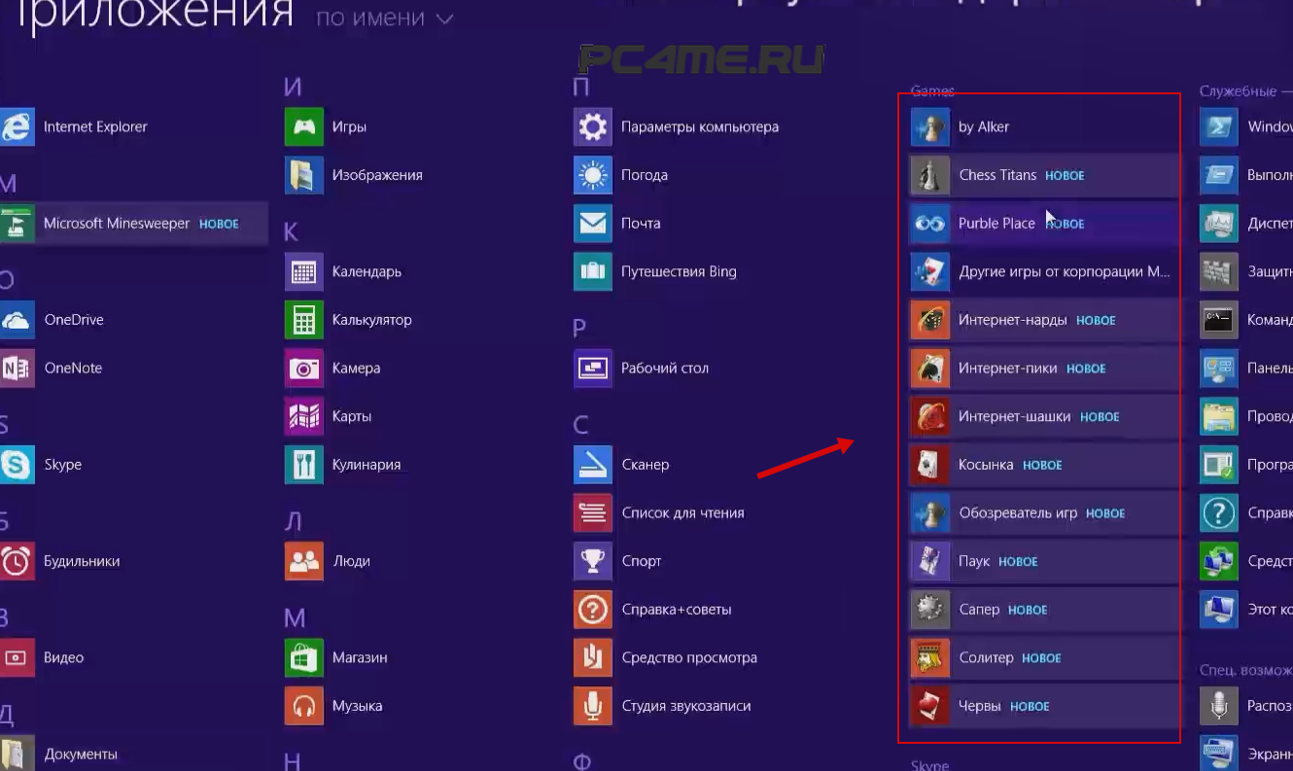Open the Сканер app icon

click(593, 465)
